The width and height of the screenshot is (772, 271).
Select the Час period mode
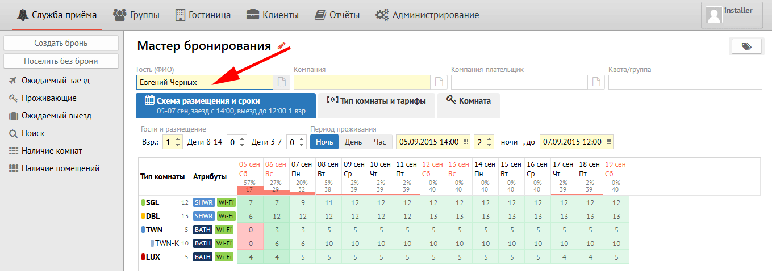tap(380, 142)
